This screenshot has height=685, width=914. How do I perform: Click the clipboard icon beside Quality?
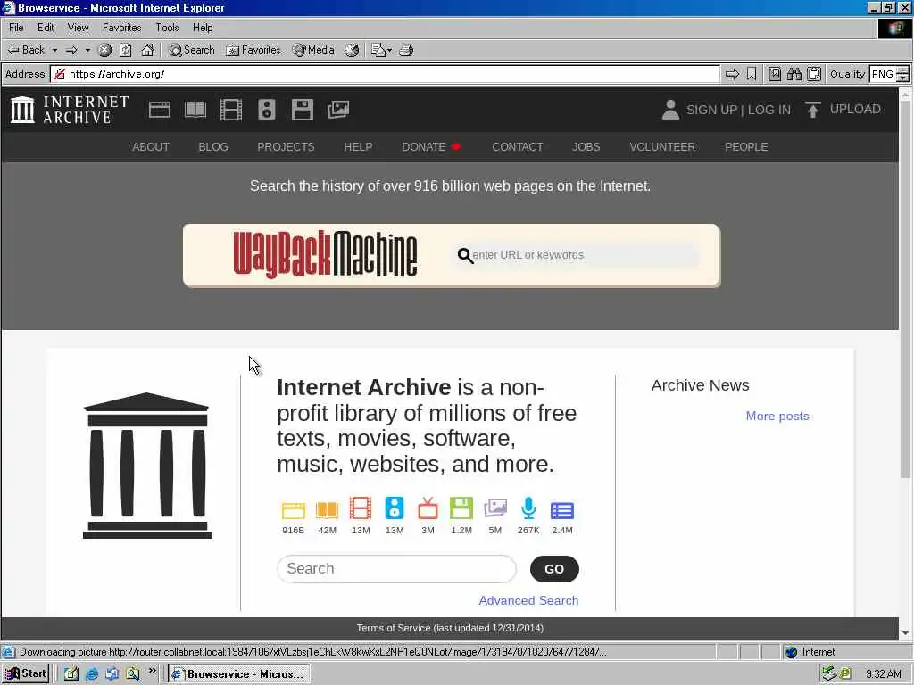tap(814, 74)
